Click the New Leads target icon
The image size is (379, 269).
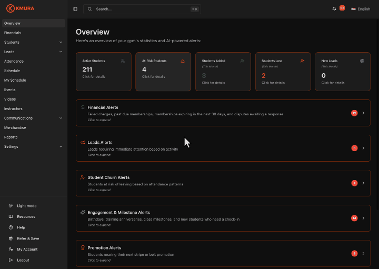tap(362, 61)
